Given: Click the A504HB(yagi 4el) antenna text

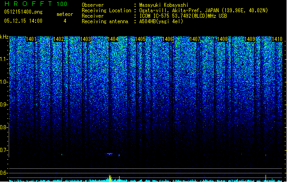Looking at the screenshot, I should point(161,21).
